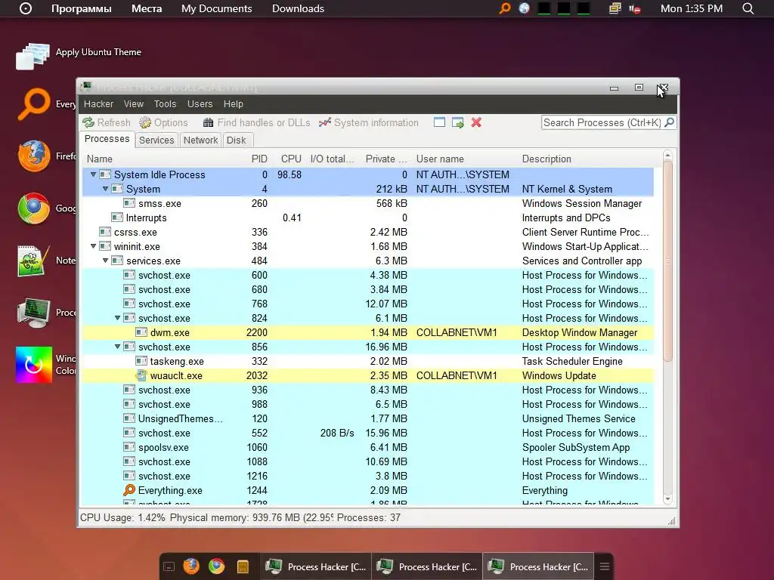Collapse svchost.exe PID 824 node
Screen dimensions: 774x580
coord(117,318)
